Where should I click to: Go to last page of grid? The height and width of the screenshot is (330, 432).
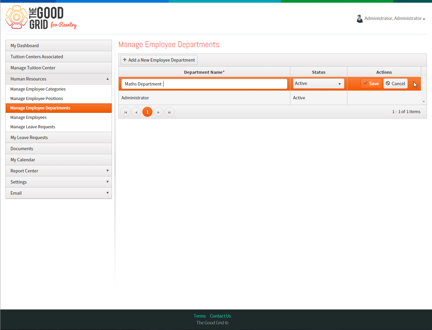[170, 112]
